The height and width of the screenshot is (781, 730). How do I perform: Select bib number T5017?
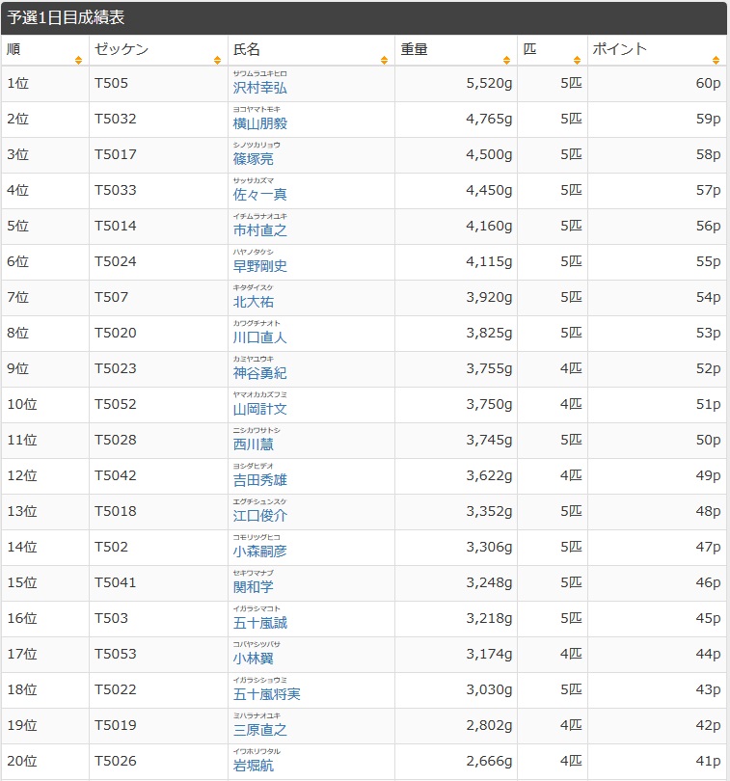click(115, 154)
